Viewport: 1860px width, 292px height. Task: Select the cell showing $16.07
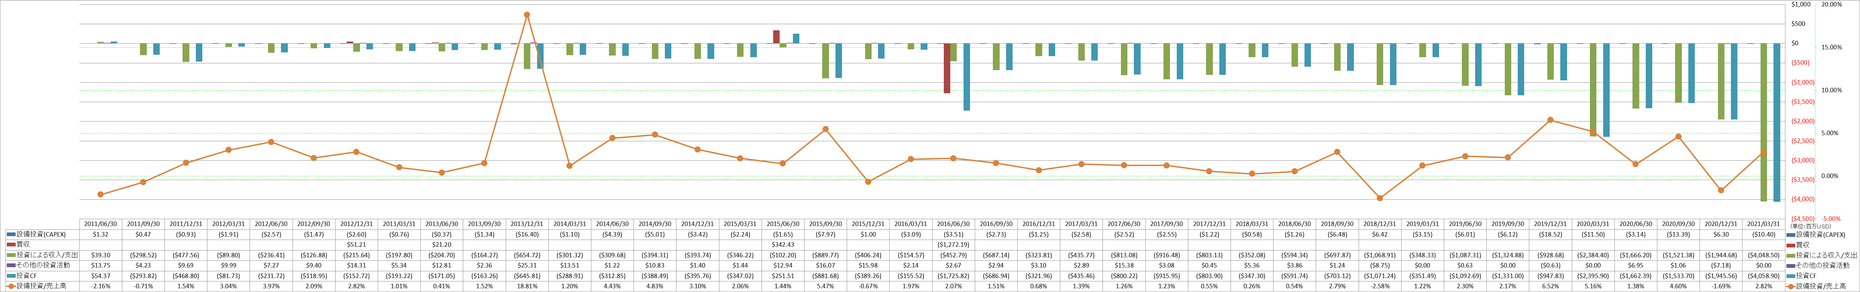(x=825, y=265)
